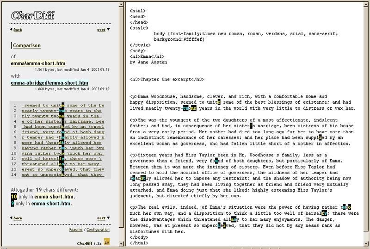This screenshot has height=249, width=370.
Task: Click the cyan '9' count badge
Action: pyautogui.click(x=12, y=203)
